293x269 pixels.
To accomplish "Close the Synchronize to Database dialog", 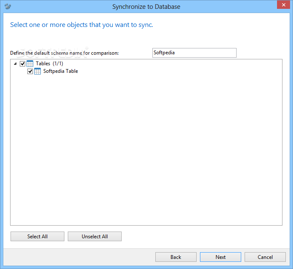I will [283, 5].
